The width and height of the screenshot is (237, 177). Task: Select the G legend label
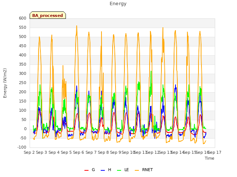pos(93,170)
